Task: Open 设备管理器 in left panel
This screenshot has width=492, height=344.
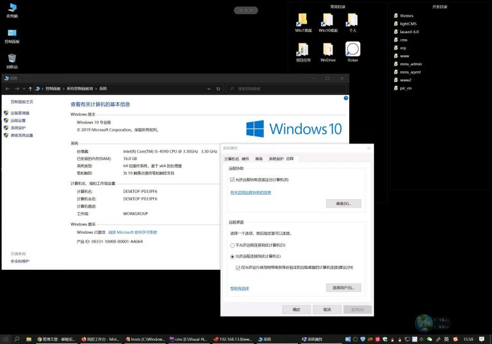Action: pyautogui.click(x=20, y=113)
